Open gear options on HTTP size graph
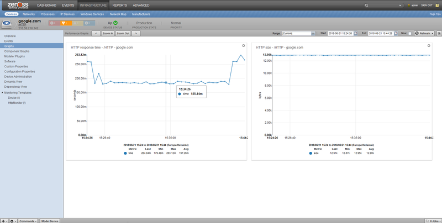 pos(429,46)
